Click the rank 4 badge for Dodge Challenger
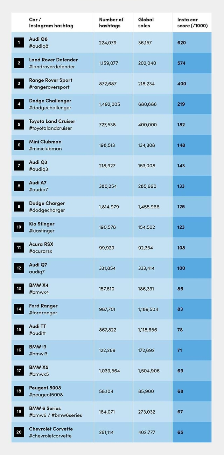The width and height of the screenshot is (224, 455). point(19,104)
